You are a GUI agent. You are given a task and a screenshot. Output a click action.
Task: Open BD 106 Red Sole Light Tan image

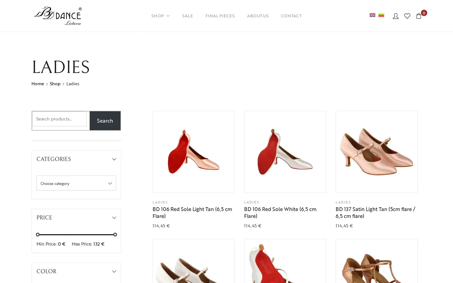(194, 152)
